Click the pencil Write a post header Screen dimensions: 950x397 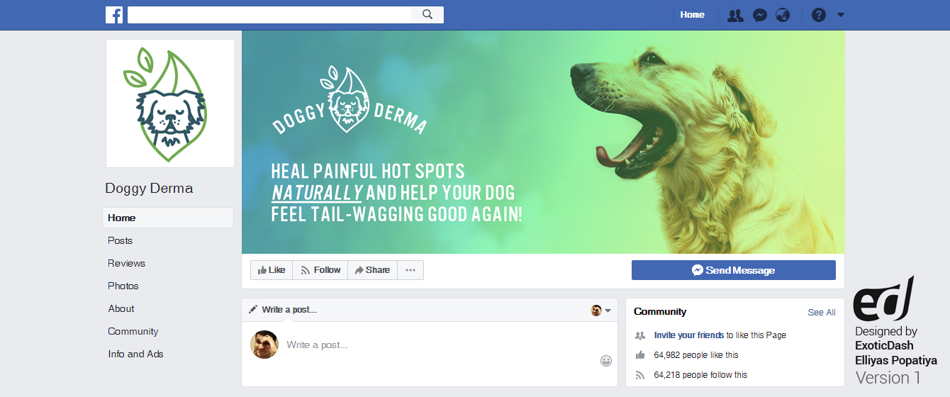click(x=283, y=310)
